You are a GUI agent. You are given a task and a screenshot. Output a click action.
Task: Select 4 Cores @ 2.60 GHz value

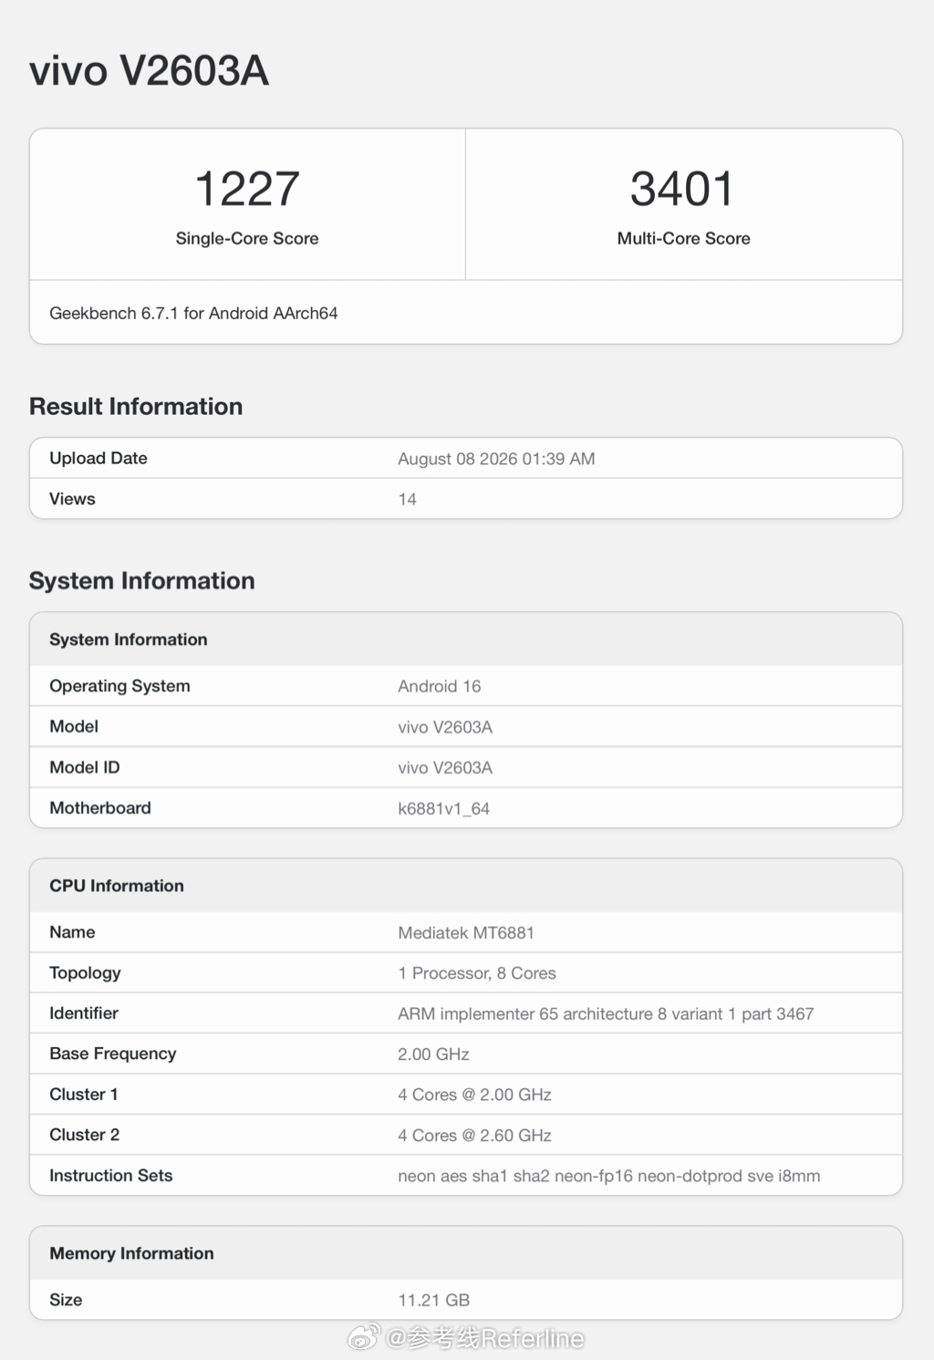pyautogui.click(x=474, y=1135)
